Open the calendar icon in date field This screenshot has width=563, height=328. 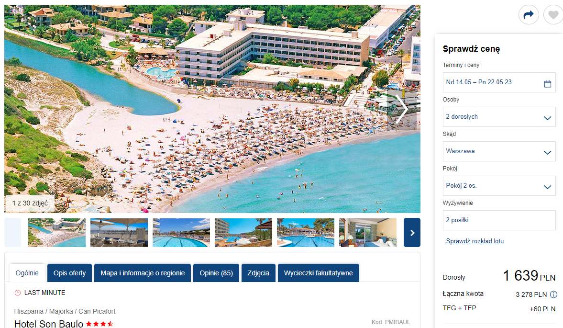click(547, 84)
